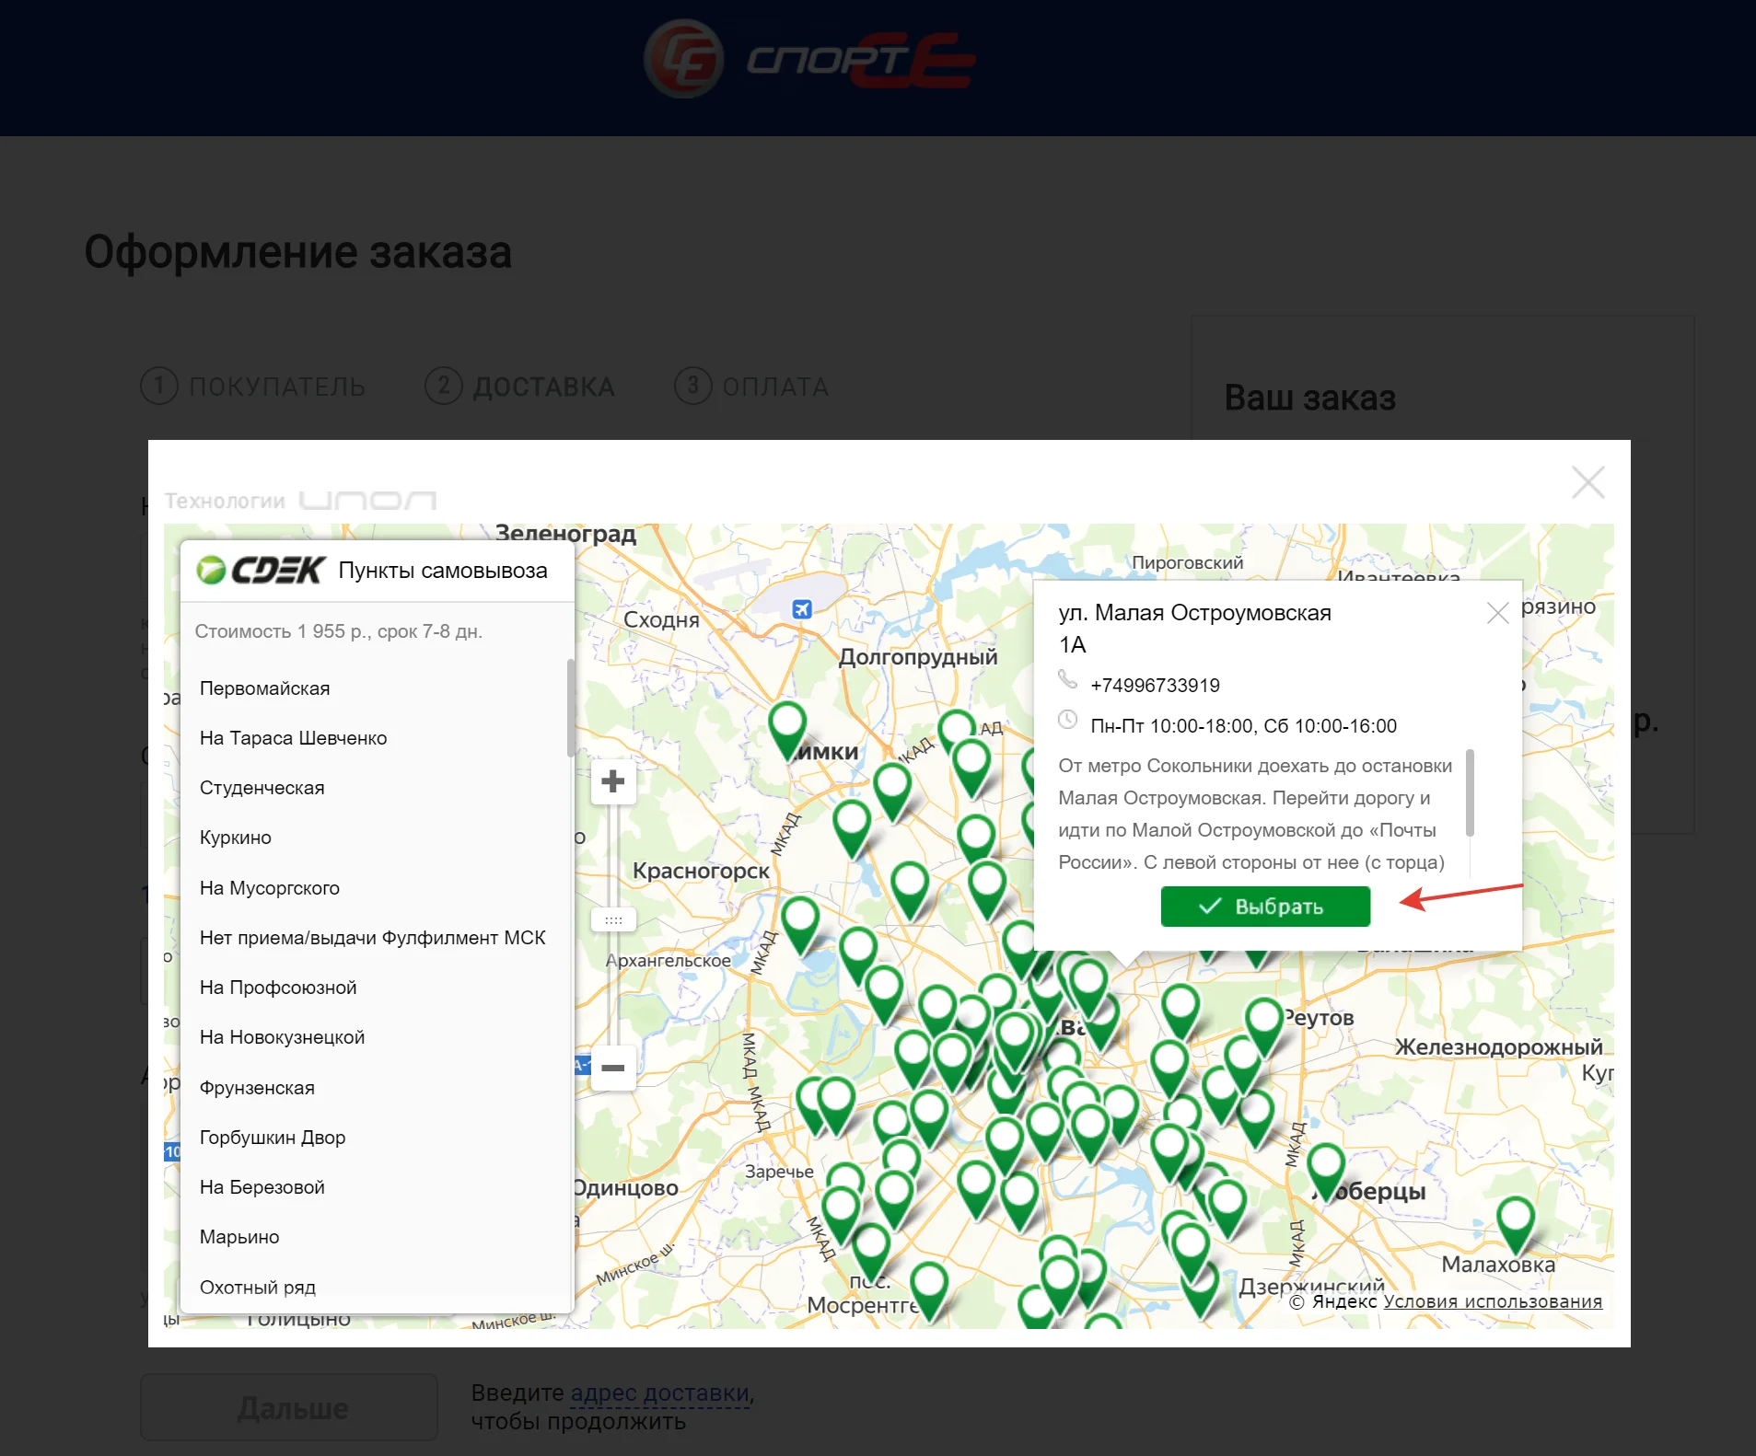Screen dimensions: 1756x1456
Task: Select Первомайская pickup point
Action: click(x=264, y=688)
